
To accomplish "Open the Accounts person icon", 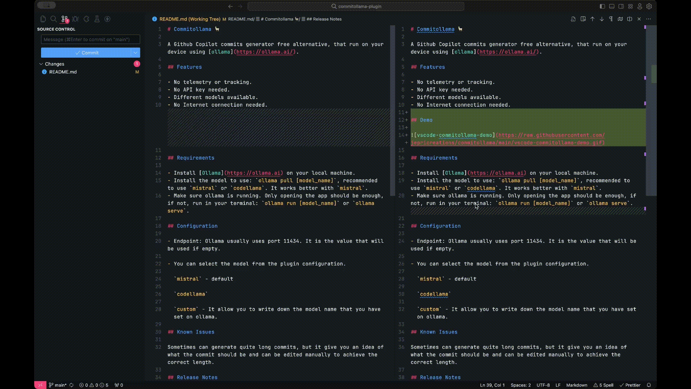I will (640, 6).
